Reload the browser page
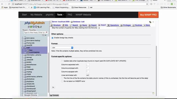 tap(9, 4)
